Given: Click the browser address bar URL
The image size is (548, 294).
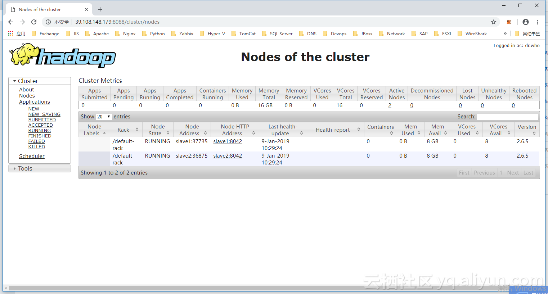Looking at the screenshot, I should (x=117, y=22).
